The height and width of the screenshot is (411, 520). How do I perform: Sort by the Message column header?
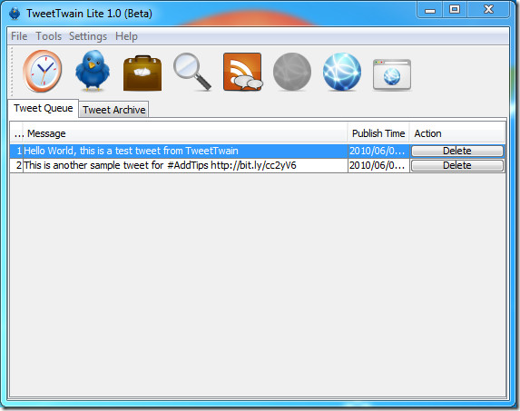pos(185,133)
